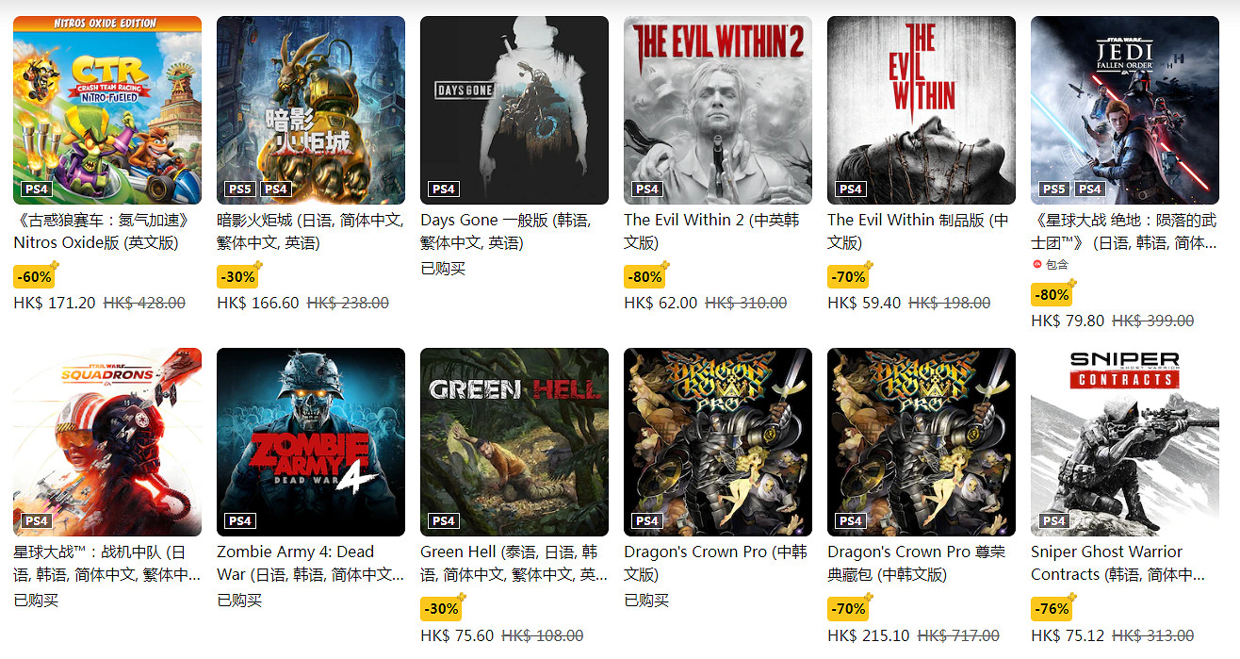
Task: Select the Jedi Fallen Order cover image
Action: [x=1125, y=110]
